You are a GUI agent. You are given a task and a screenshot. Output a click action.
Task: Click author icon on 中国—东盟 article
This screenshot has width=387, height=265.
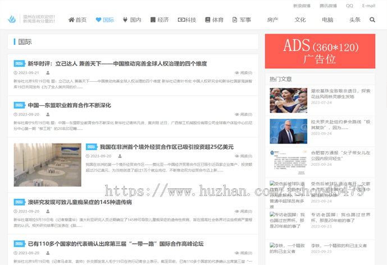coord(48,114)
